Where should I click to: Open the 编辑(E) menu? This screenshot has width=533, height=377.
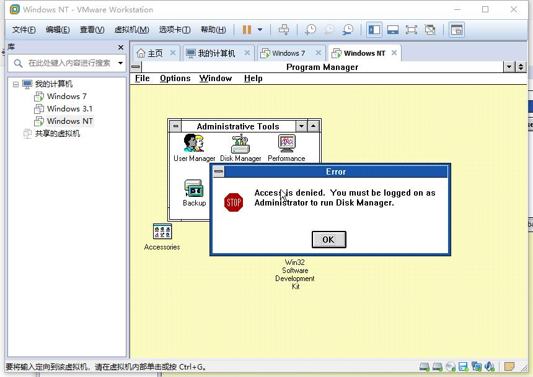point(58,30)
